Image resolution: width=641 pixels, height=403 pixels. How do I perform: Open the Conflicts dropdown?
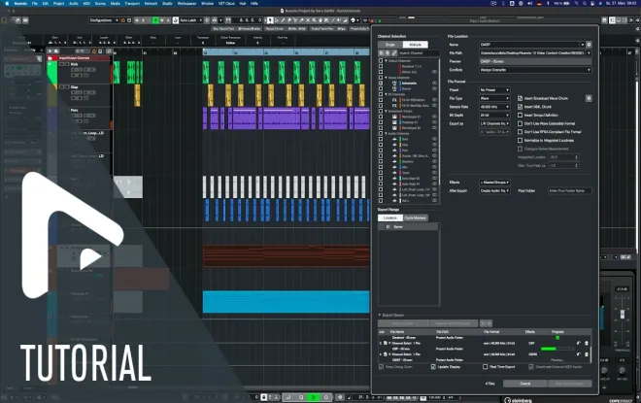535,70
